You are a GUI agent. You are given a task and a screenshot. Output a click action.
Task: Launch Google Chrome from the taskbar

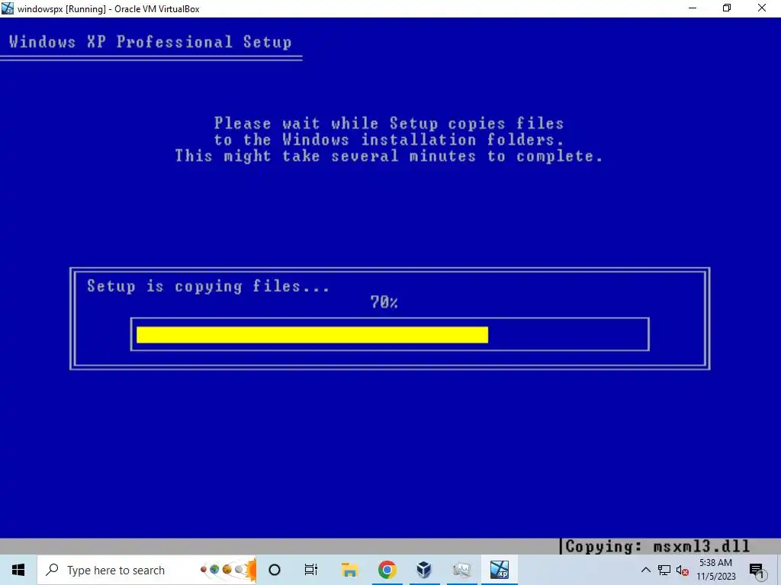click(x=387, y=570)
